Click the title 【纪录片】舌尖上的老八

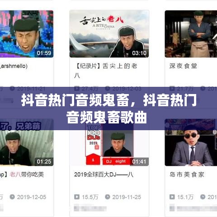point(106,71)
